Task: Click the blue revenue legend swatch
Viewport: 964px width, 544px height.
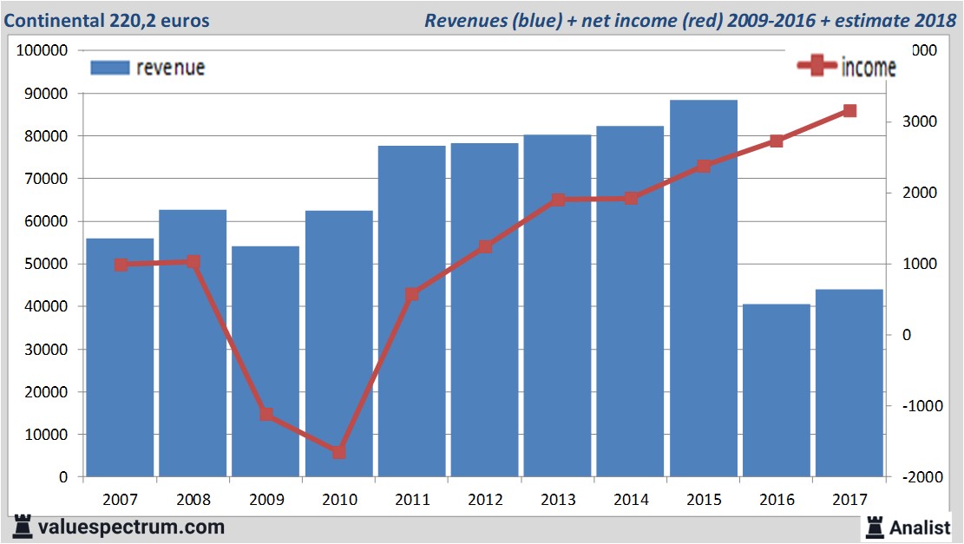Action: point(110,68)
